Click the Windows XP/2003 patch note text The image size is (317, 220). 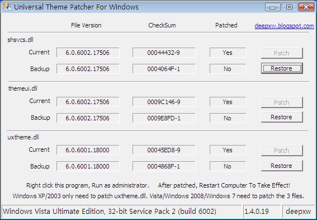click(x=158, y=196)
